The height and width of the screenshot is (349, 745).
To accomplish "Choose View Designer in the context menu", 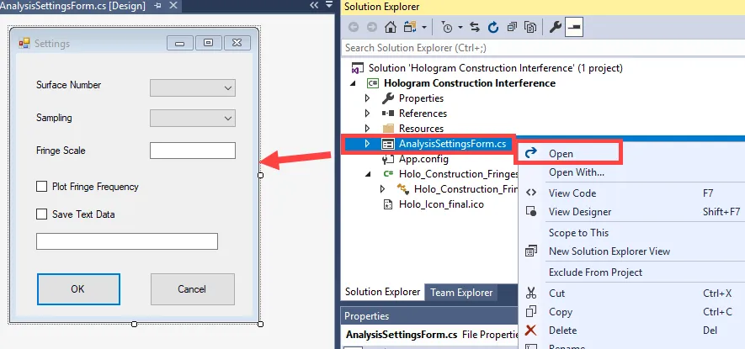I will click(x=580, y=212).
